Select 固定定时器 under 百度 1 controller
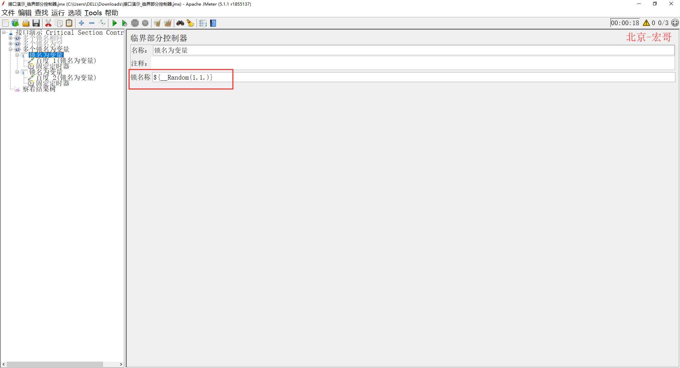Image resolution: width=680 pixels, height=368 pixels. pyautogui.click(x=52, y=66)
